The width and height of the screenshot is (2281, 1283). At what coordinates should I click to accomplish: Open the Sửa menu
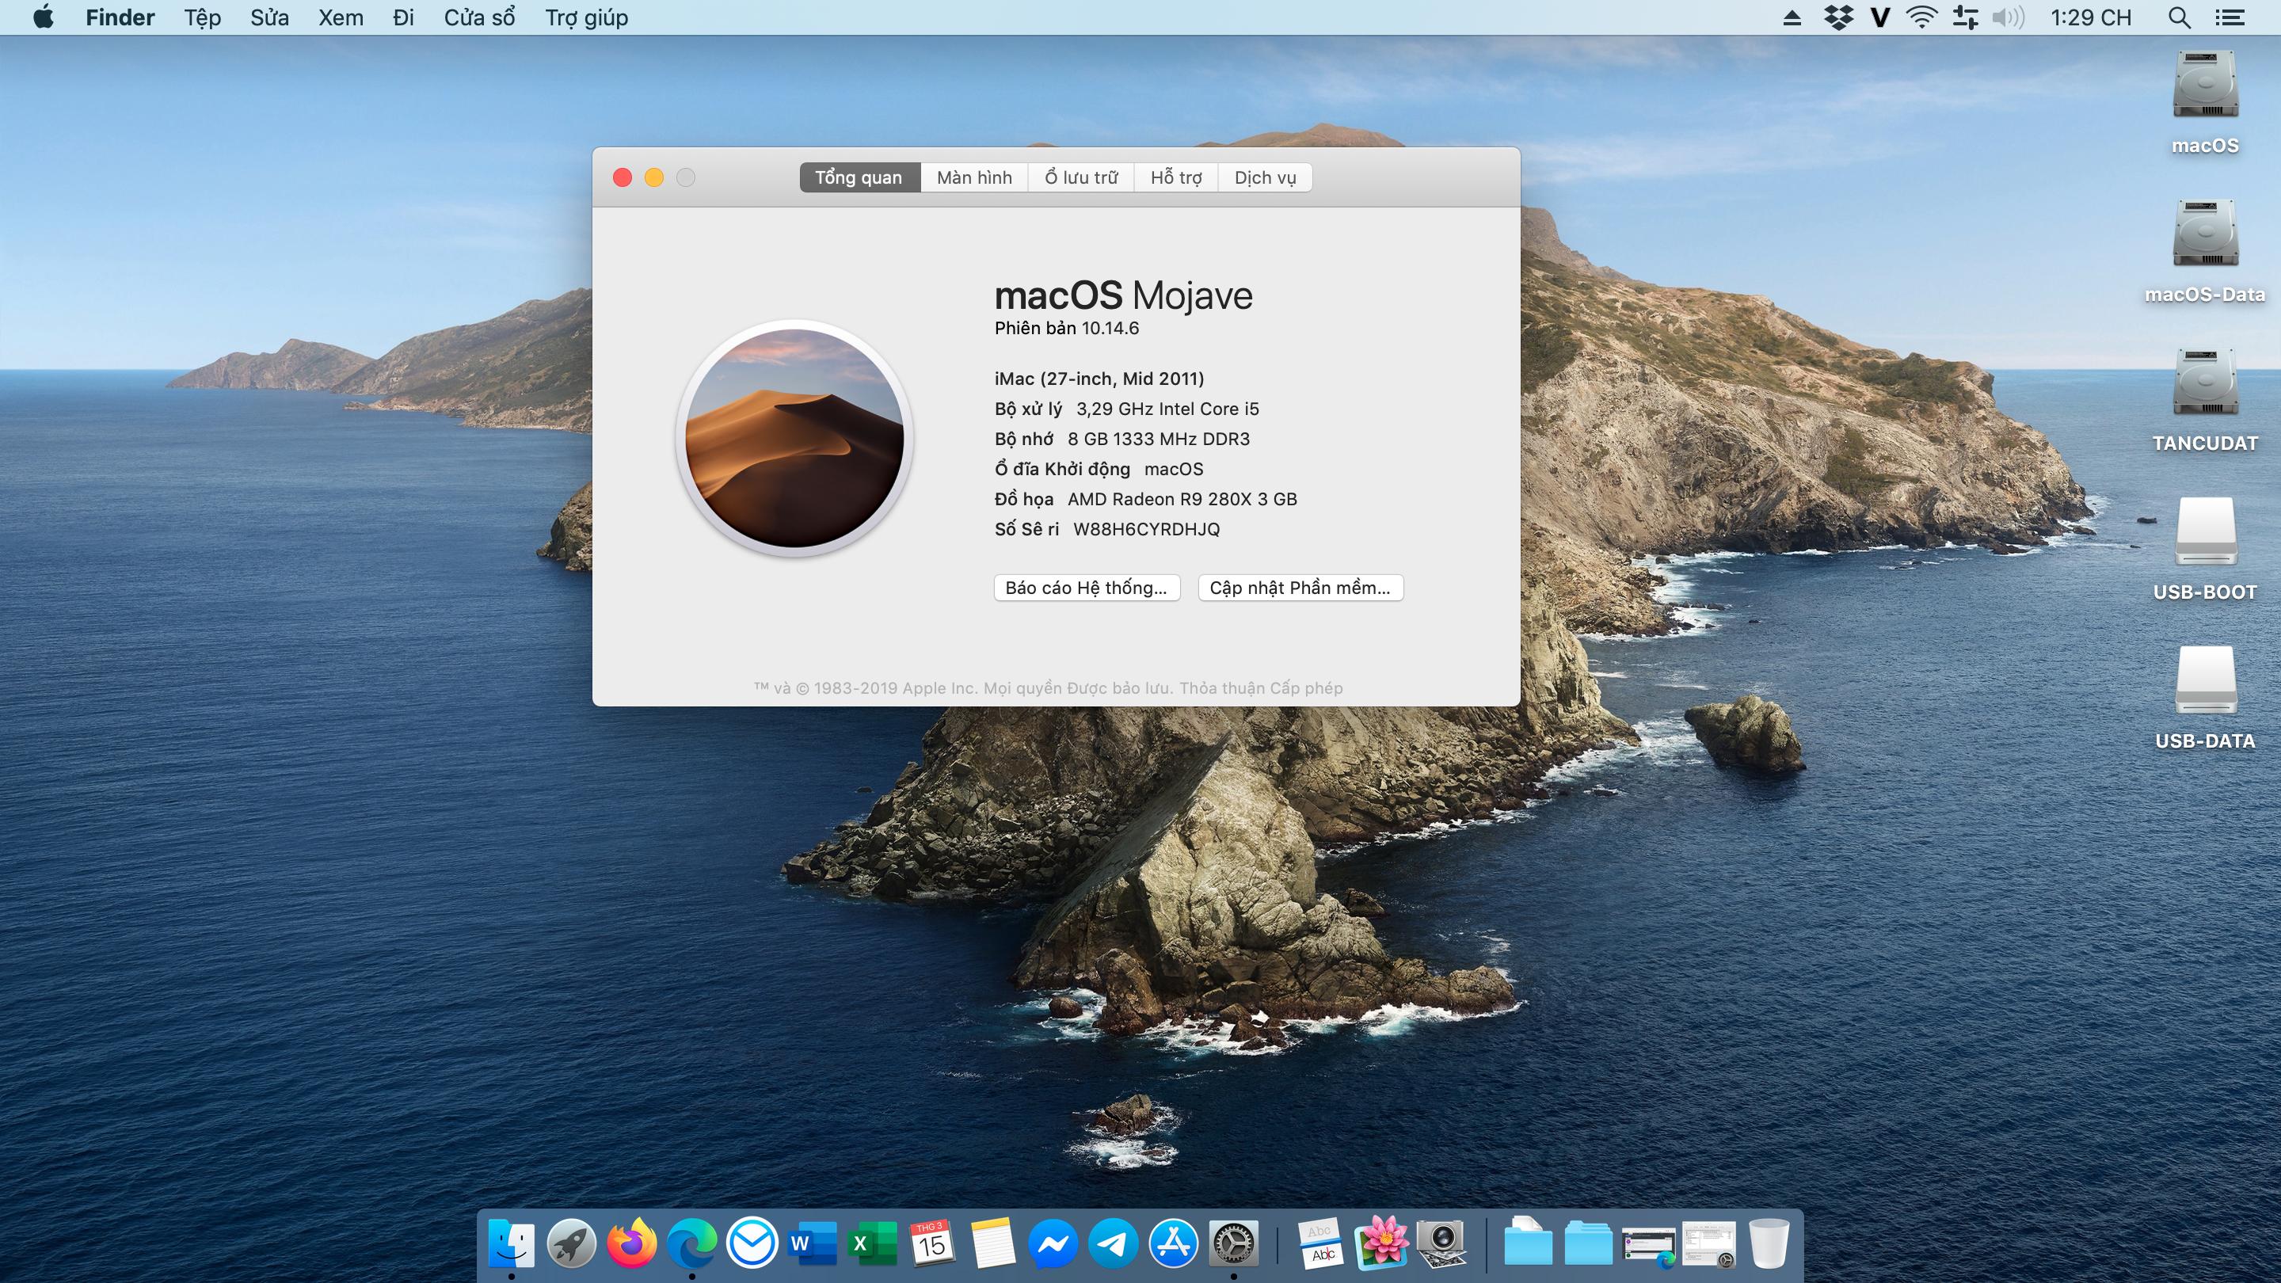pos(269,17)
